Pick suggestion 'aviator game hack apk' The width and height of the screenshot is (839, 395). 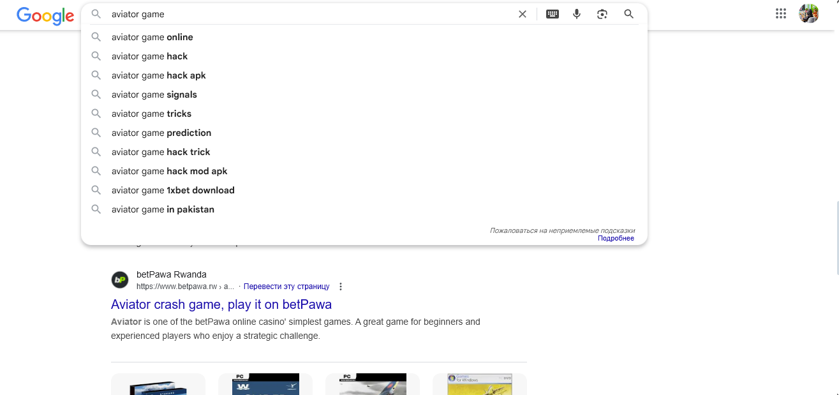coord(364,75)
